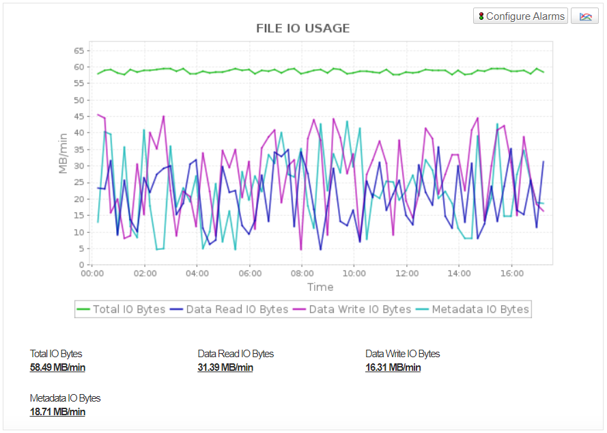607x433 pixels.
Task: Toggle Metadata IO Bytes legend label
Action: tap(480, 309)
